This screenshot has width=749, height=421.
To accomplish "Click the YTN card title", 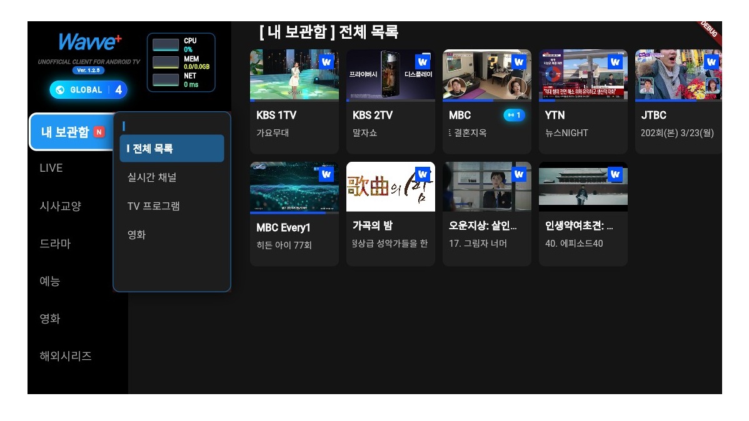I will click(x=555, y=115).
